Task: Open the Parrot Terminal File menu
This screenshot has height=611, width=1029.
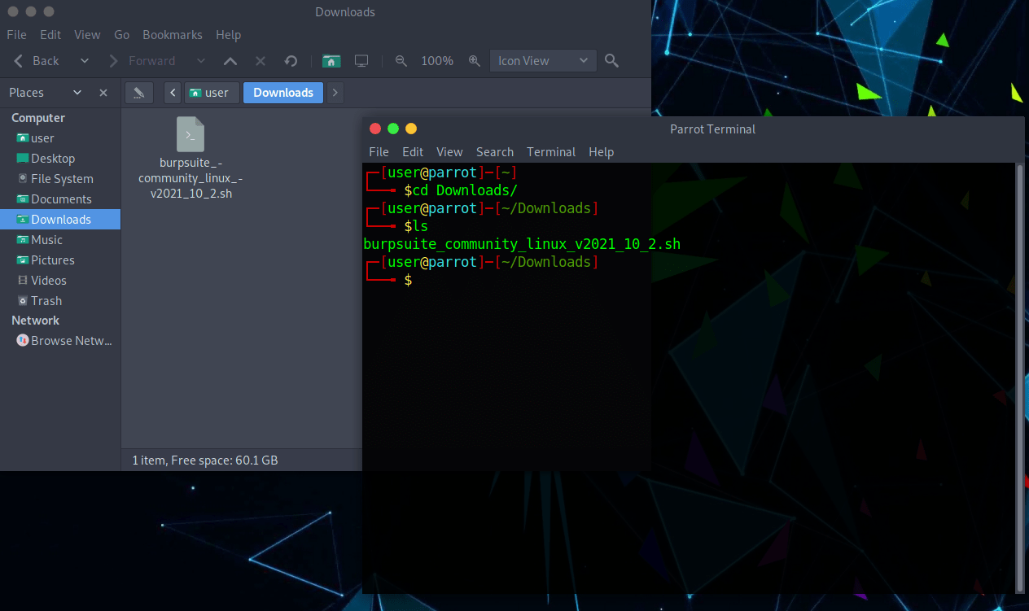Action: pyautogui.click(x=379, y=152)
